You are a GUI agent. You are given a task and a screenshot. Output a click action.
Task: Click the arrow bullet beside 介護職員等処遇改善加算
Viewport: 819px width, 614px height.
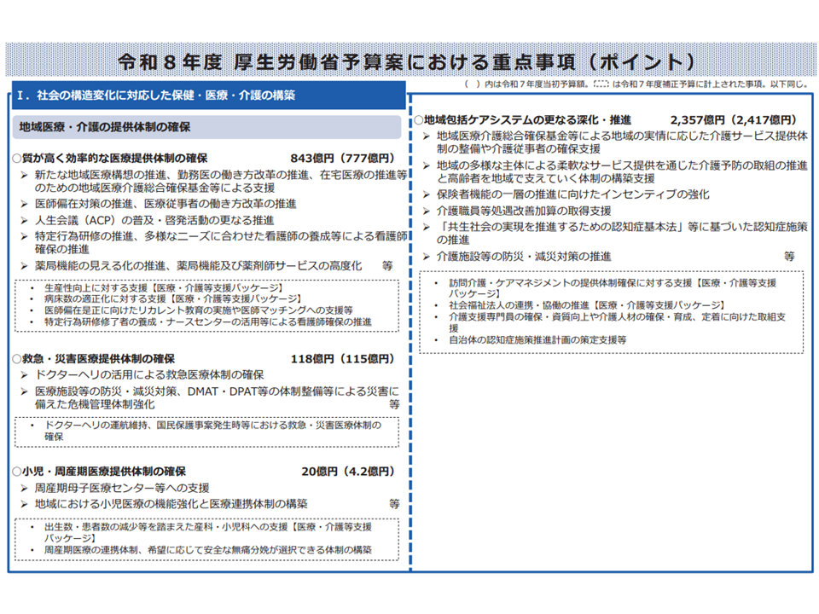click(x=427, y=210)
